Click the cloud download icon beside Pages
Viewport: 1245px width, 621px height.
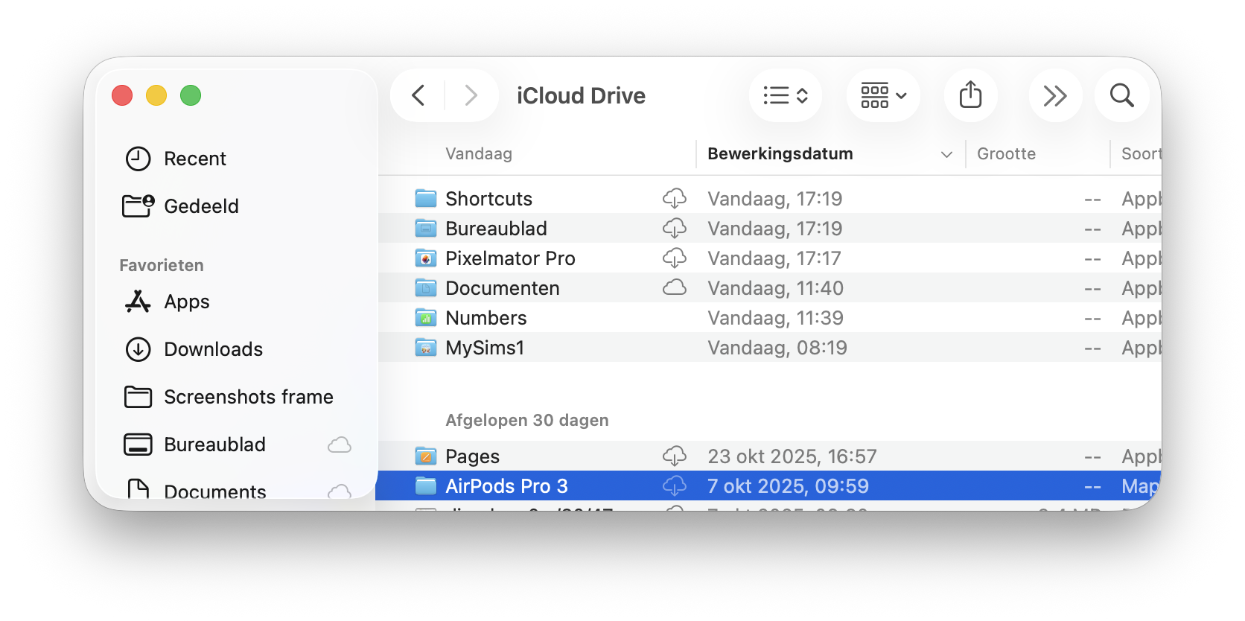[x=675, y=456]
